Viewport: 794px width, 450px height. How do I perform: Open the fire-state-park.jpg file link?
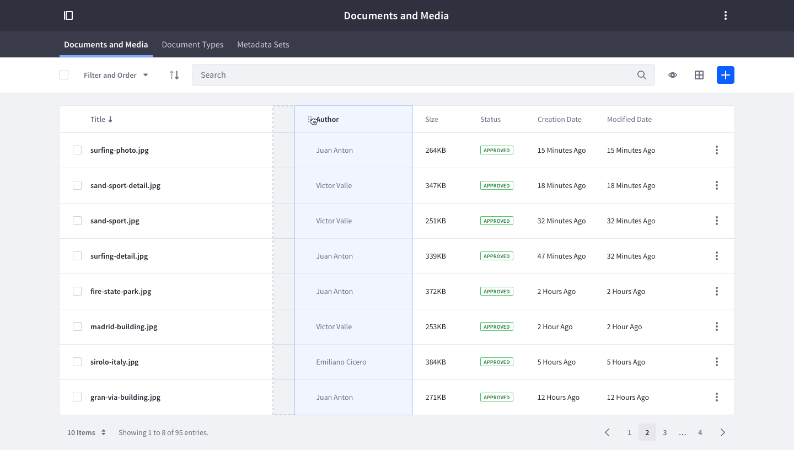(121, 291)
